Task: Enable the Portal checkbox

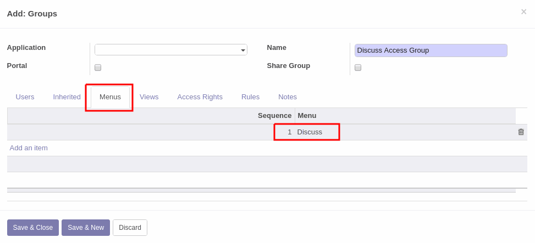Action: [x=98, y=67]
